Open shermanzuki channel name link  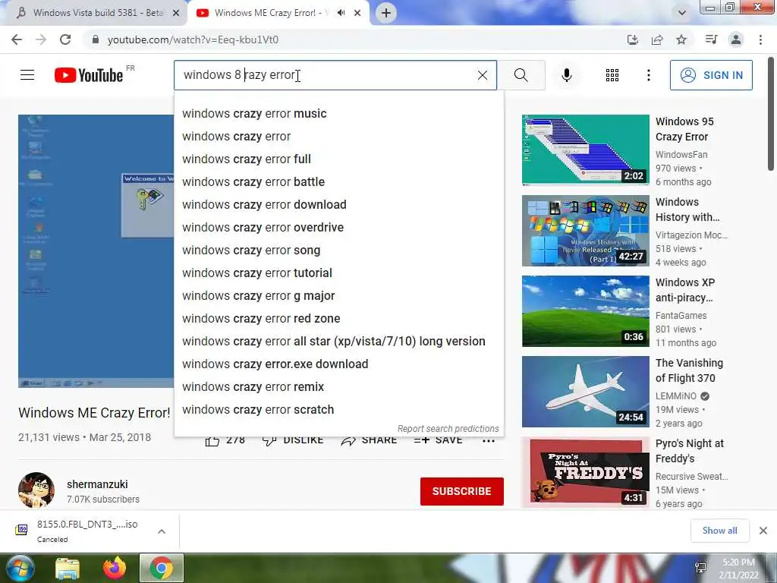click(97, 484)
